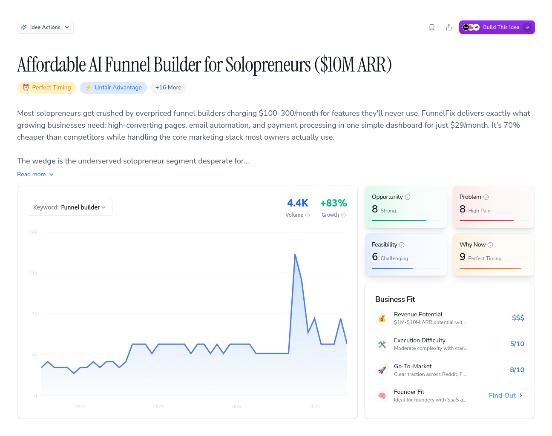Screen dimensions: 552x436
Task: Click the 4.4K volume value
Action: tap(297, 203)
